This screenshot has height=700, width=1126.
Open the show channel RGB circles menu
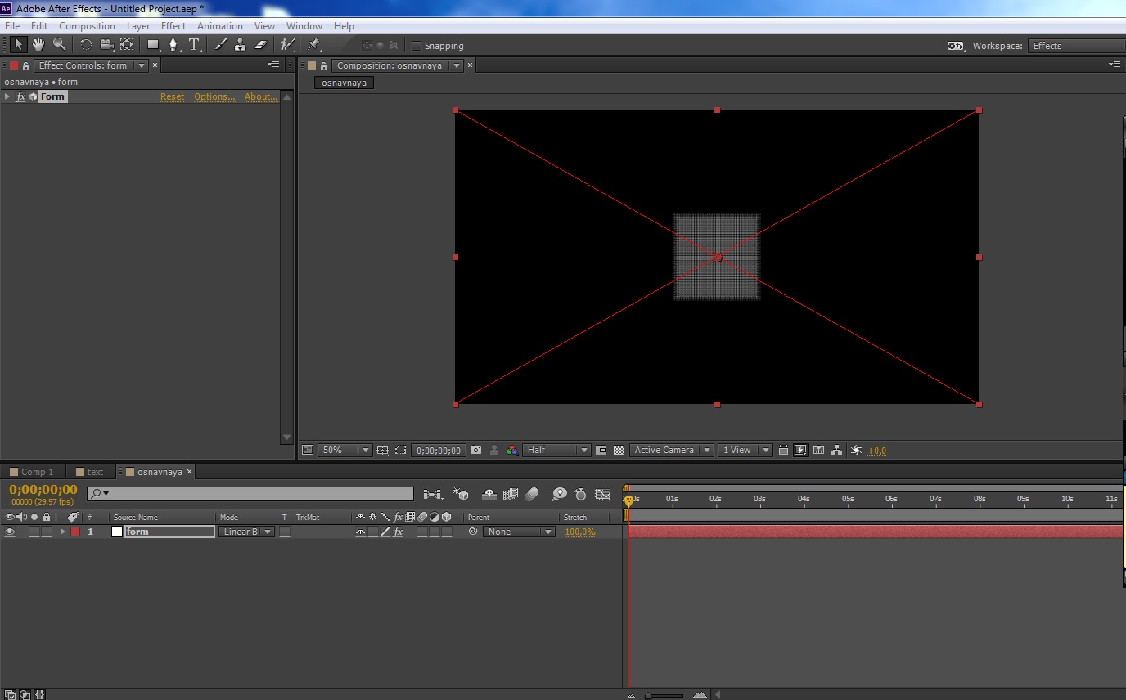511,450
